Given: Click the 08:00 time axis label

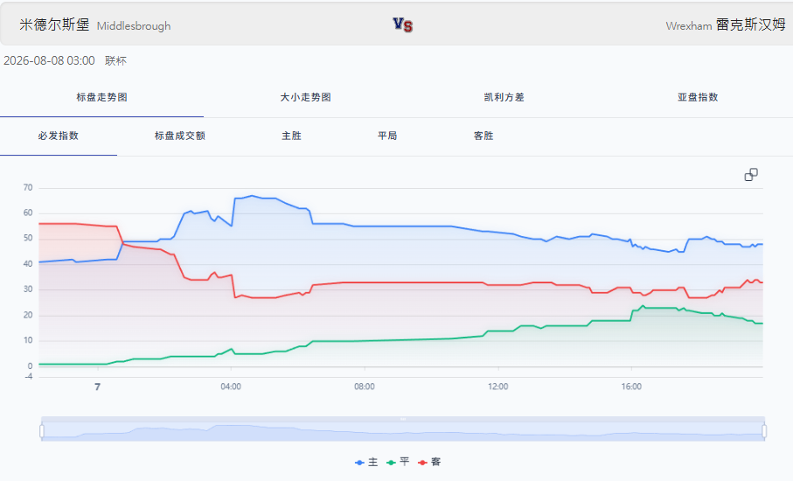Looking at the screenshot, I should coord(364,387).
